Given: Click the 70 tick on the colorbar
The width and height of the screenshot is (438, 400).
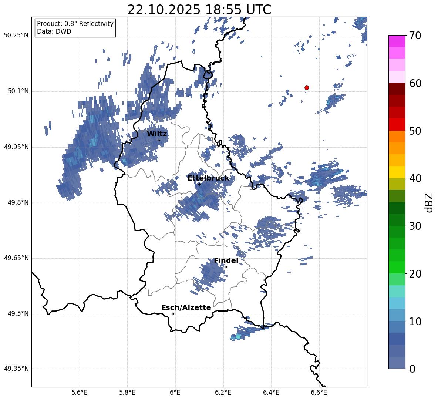Looking at the screenshot, I should (415, 36).
